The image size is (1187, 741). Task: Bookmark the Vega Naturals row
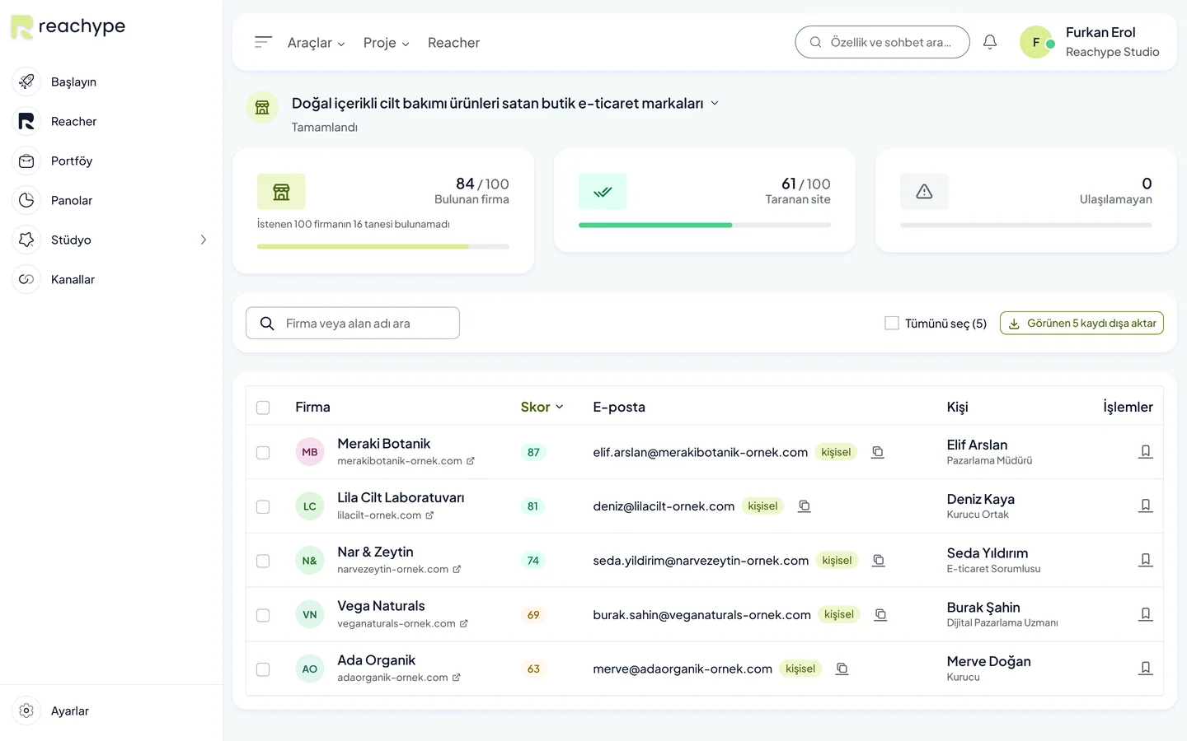click(x=1146, y=614)
